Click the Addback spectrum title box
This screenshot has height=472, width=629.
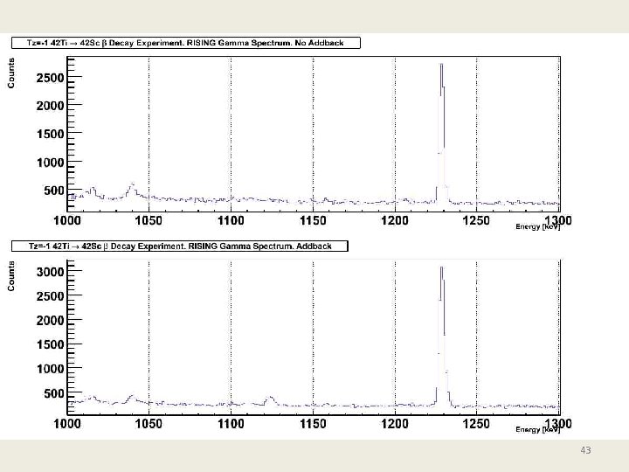click(x=180, y=246)
